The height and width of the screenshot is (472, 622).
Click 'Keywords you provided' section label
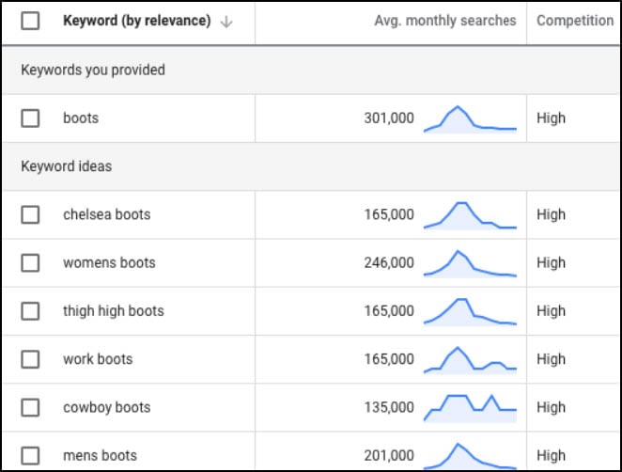pyautogui.click(x=93, y=71)
